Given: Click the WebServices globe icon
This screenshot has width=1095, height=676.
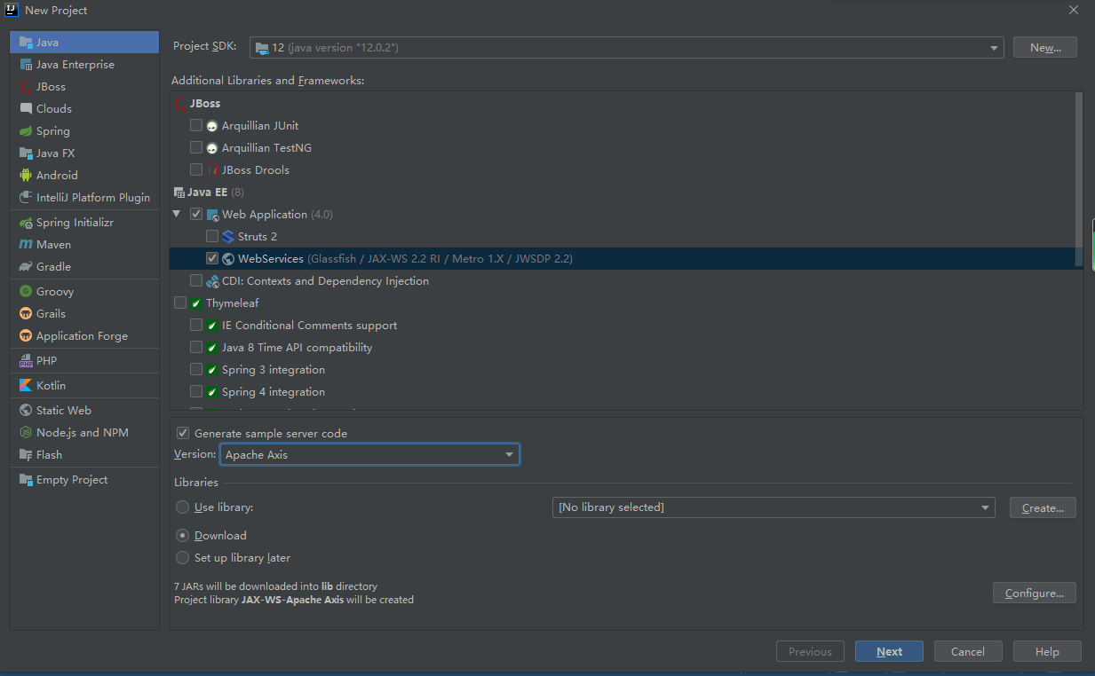Looking at the screenshot, I should click(228, 258).
